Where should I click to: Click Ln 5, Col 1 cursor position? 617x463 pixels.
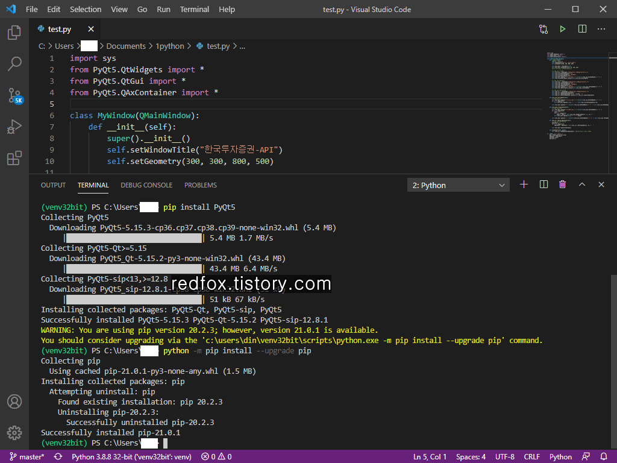point(430,457)
